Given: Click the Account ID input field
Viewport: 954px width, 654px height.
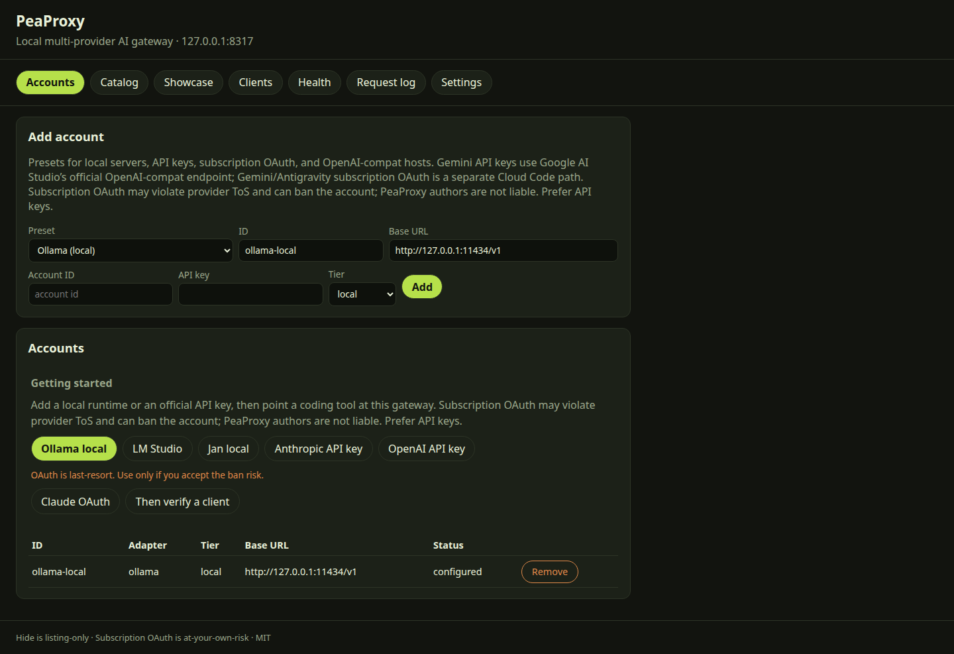Looking at the screenshot, I should pos(100,294).
